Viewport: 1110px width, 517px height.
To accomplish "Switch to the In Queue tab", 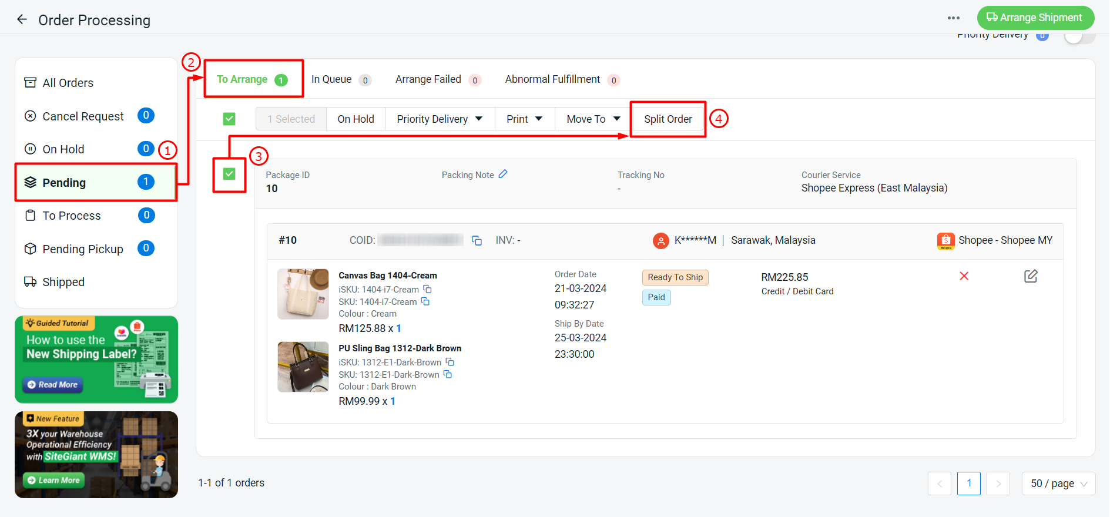I will (x=340, y=80).
